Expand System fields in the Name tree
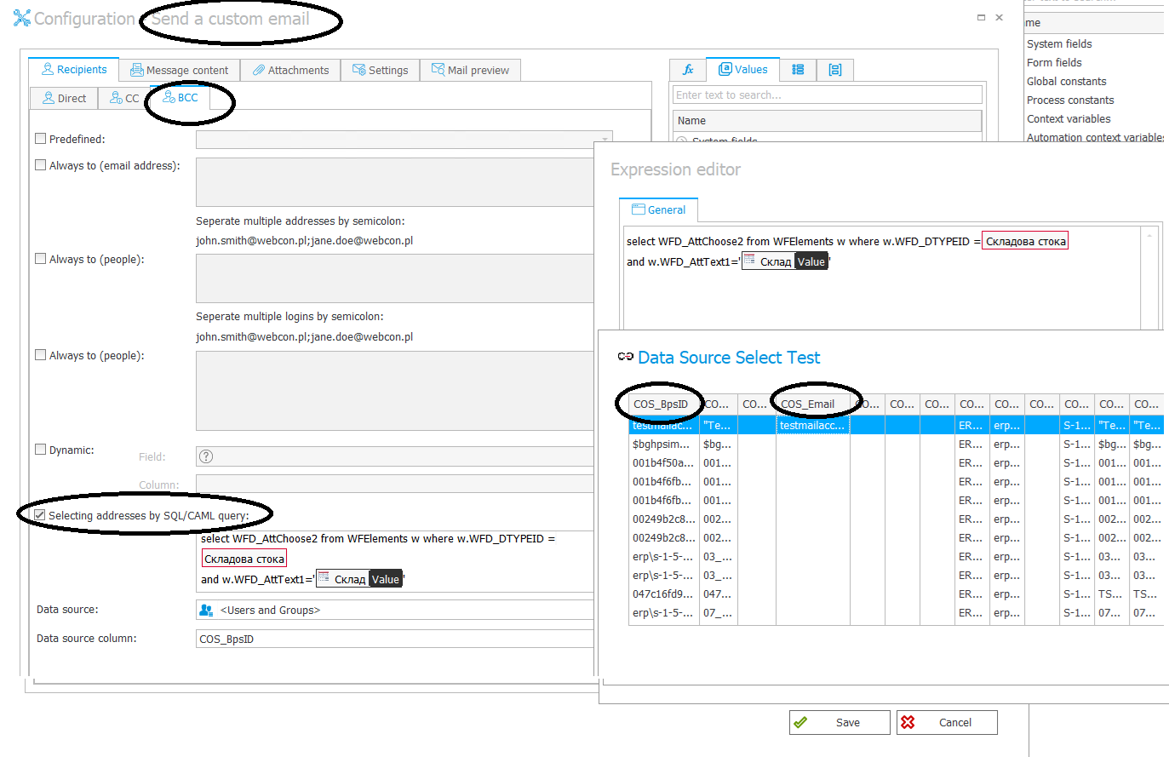 (681, 141)
